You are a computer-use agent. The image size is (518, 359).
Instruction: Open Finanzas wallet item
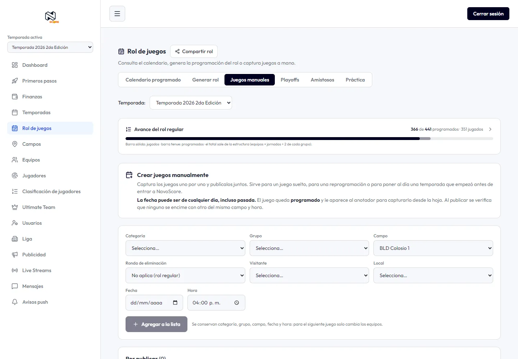[50, 97]
